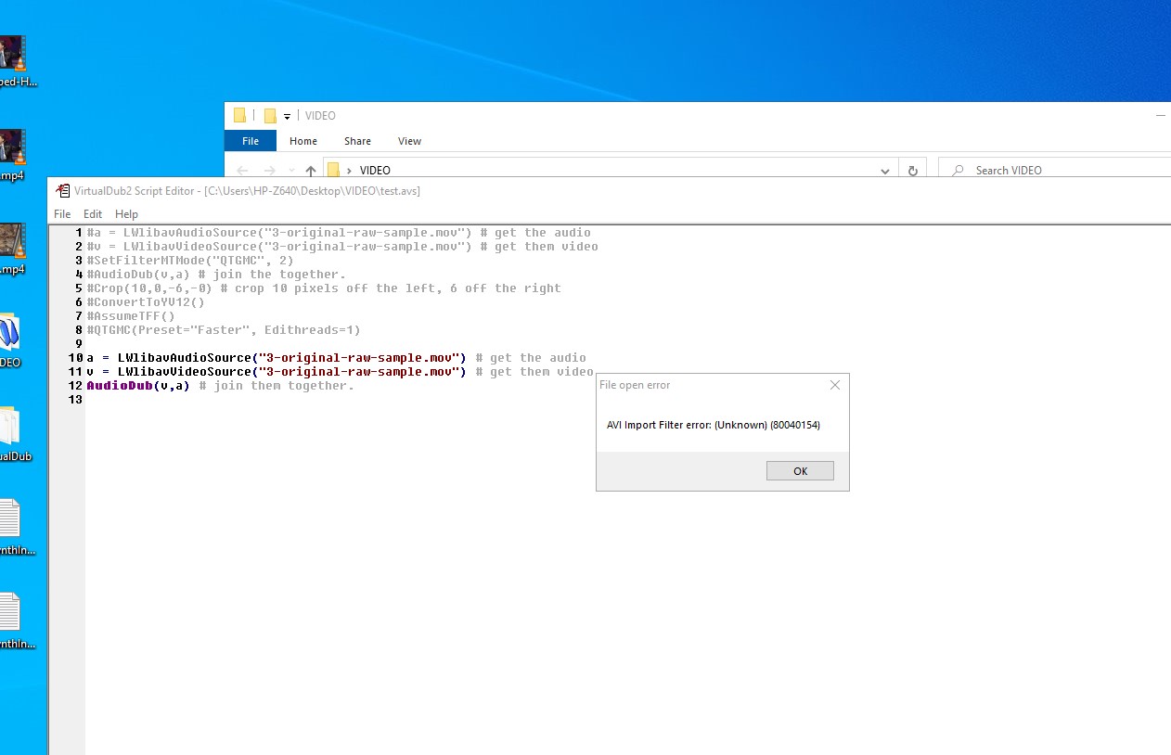Open the Script Editor Help menu

(x=126, y=214)
